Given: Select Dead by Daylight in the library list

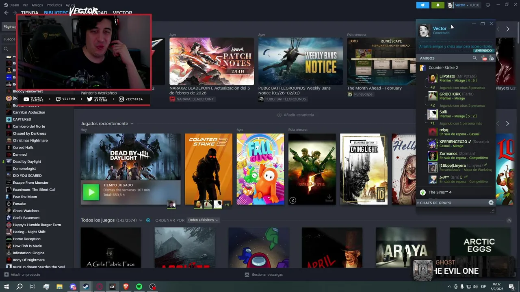Looking at the screenshot, I should coord(27,161).
